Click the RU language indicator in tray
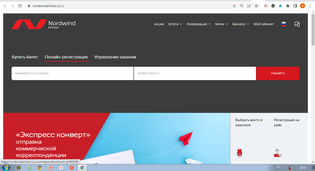Image resolution: width=315 pixels, height=171 pixels. click(279, 167)
